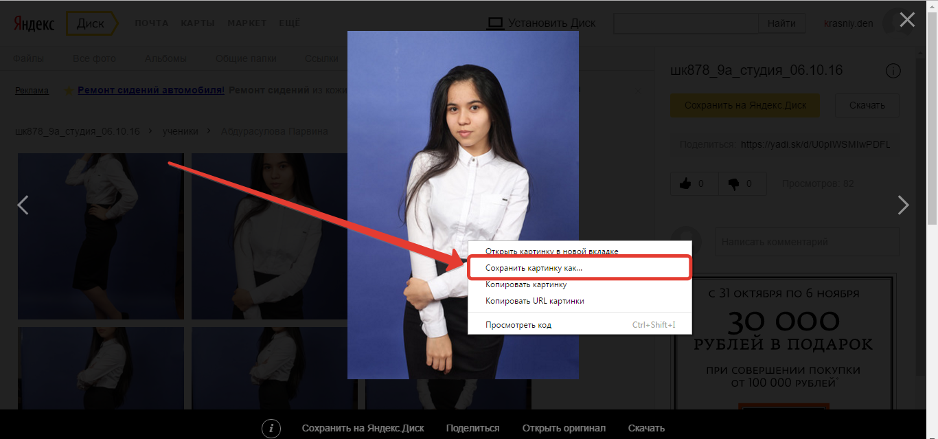Image resolution: width=938 pixels, height=439 pixels.
Task: Go to the next photo with the right arrow
Action: tap(904, 205)
